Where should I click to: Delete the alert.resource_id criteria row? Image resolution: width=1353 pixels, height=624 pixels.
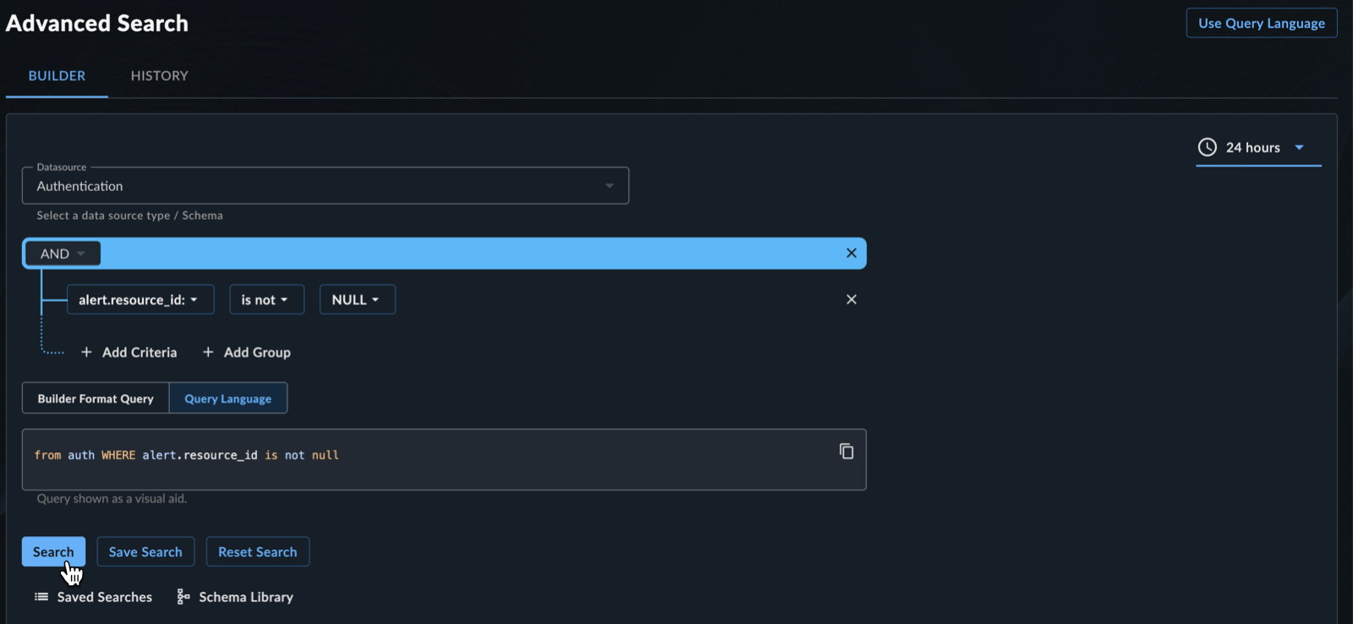coord(852,299)
